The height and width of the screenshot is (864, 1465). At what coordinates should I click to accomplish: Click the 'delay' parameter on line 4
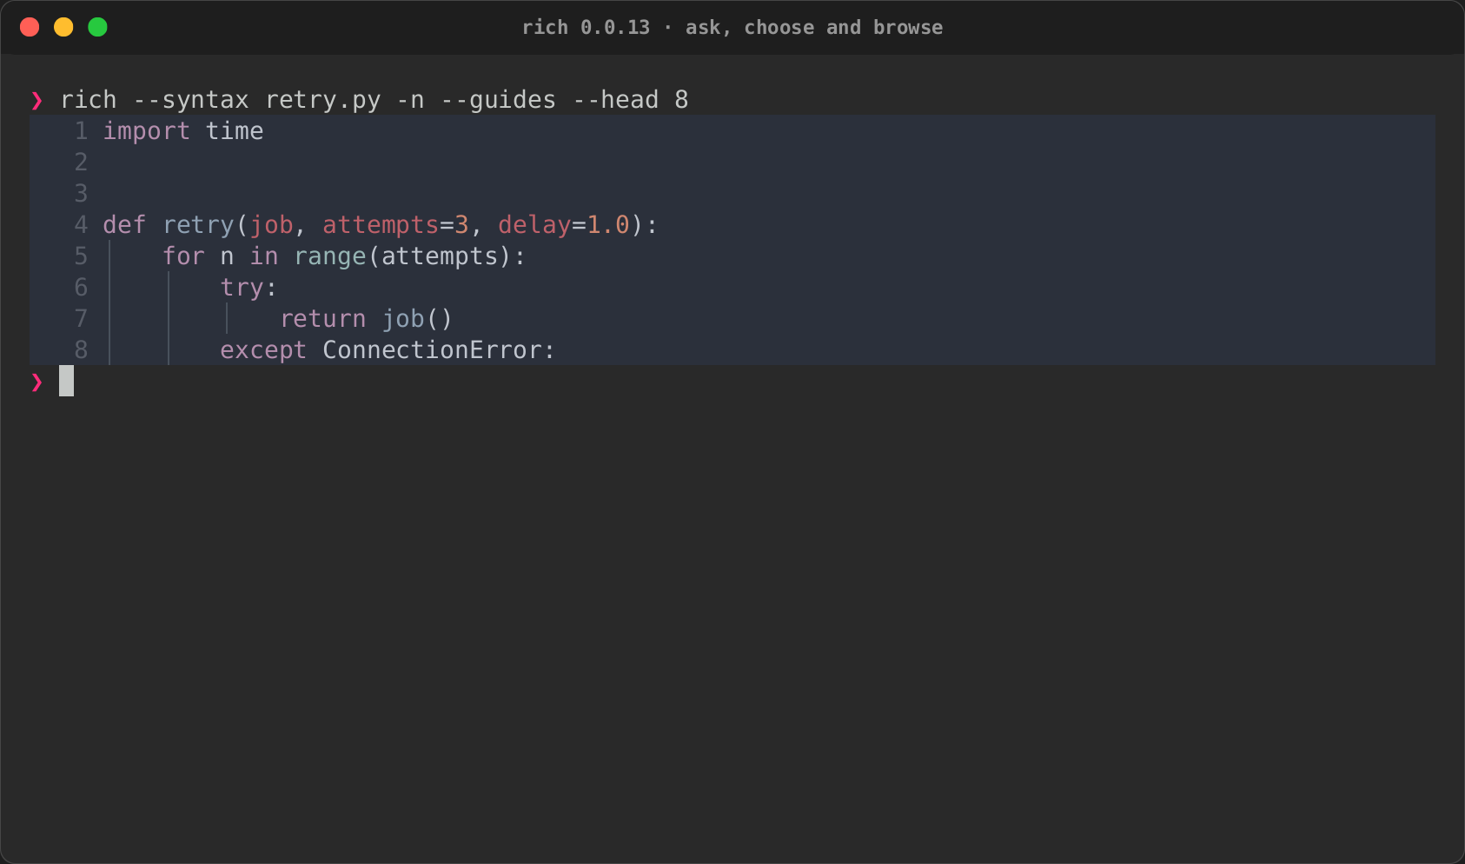[534, 225]
